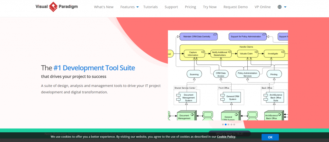Viewport: 329px width, 142px height.
Task: Click the Visual Paradigm logo
Action: [57, 7]
